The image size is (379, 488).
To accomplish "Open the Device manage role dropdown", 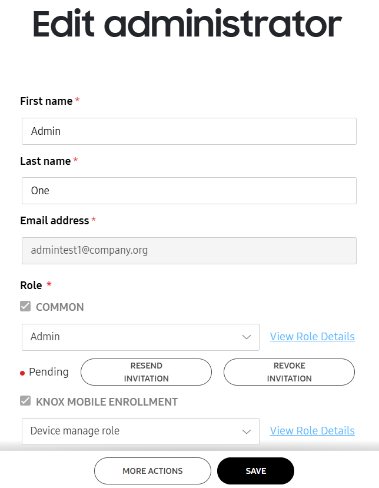I will coord(140,431).
